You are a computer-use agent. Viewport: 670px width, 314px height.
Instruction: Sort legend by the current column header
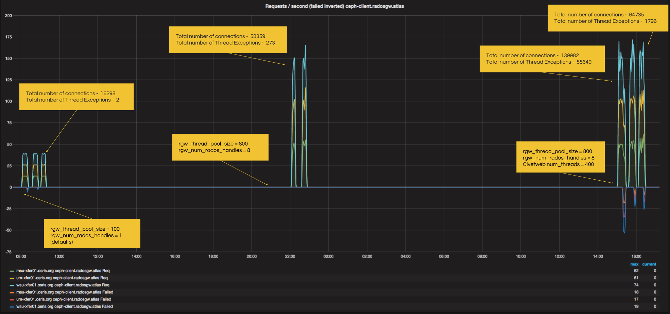649,264
